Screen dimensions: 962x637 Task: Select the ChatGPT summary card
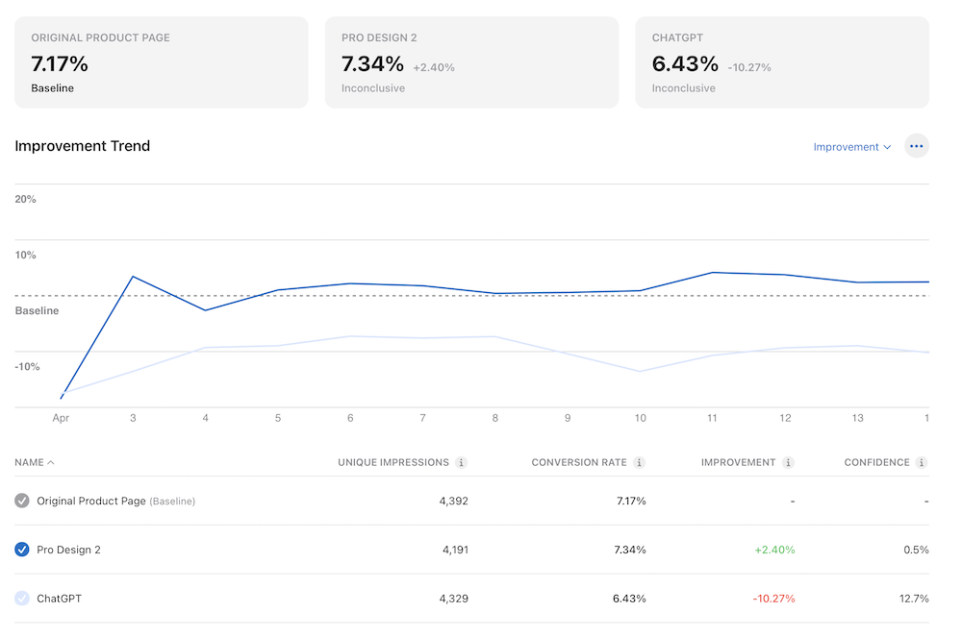[x=781, y=61]
